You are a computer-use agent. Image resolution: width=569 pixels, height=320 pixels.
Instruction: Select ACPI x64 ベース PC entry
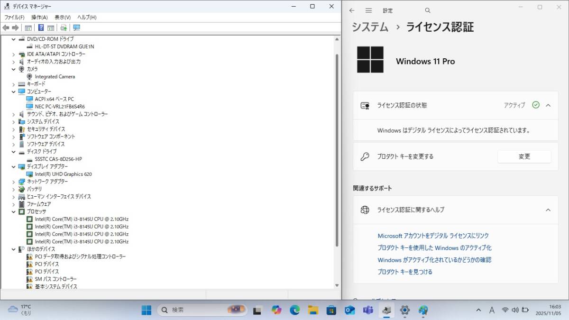coord(55,99)
